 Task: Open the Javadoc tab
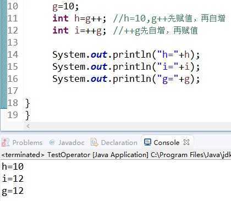[x=71, y=142]
